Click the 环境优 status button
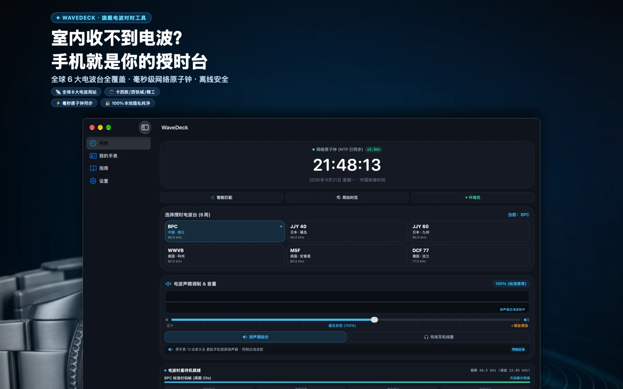The width and height of the screenshot is (623, 389). (473, 197)
